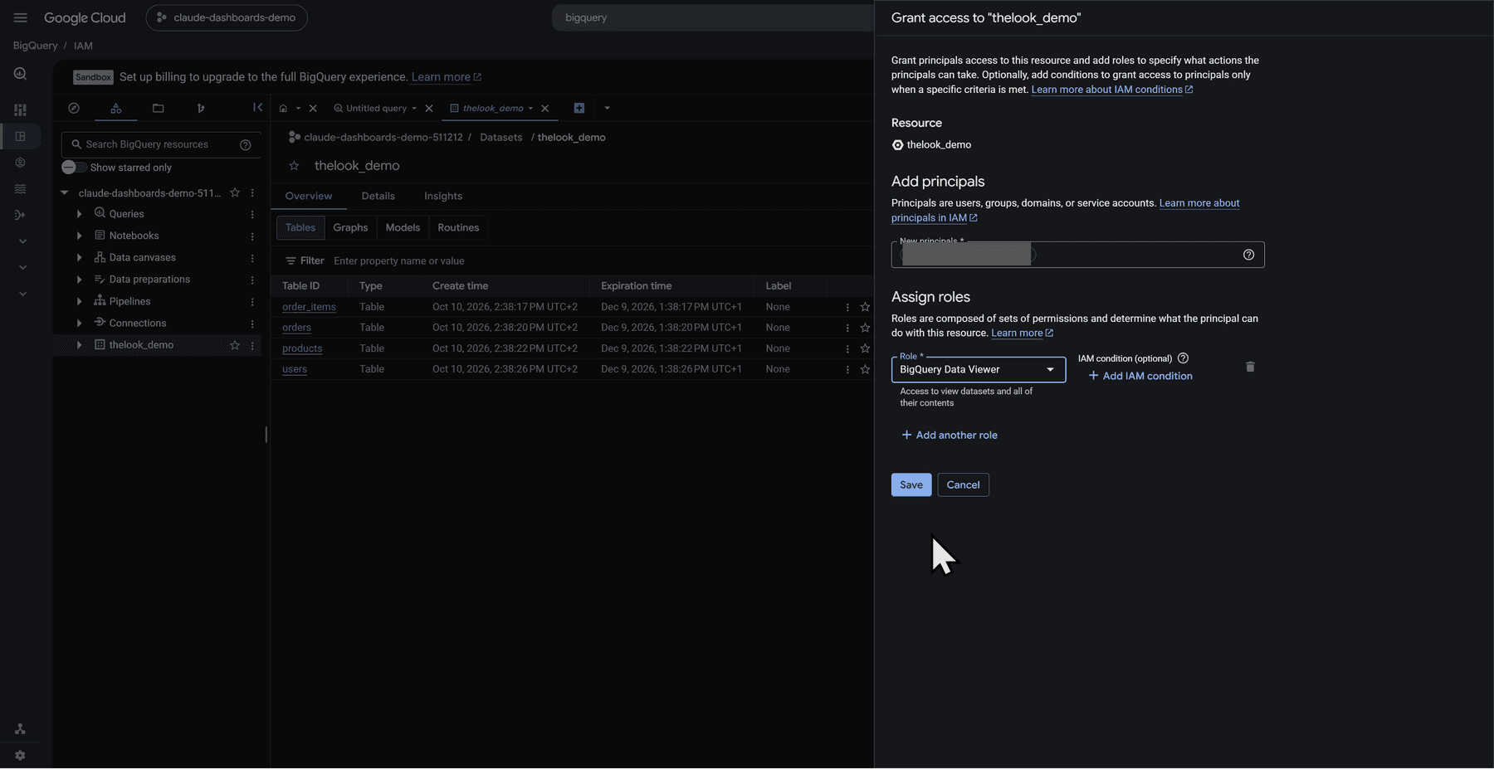Click the Search BigQuery resources field
The height and width of the screenshot is (769, 1494).
pyautogui.click(x=161, y=144)
